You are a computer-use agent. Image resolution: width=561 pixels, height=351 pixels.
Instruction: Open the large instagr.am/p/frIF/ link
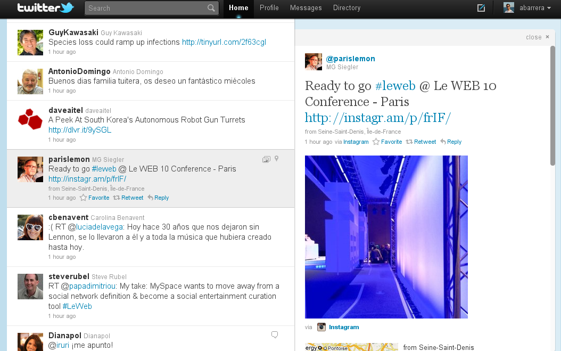(x=378, y=118)
